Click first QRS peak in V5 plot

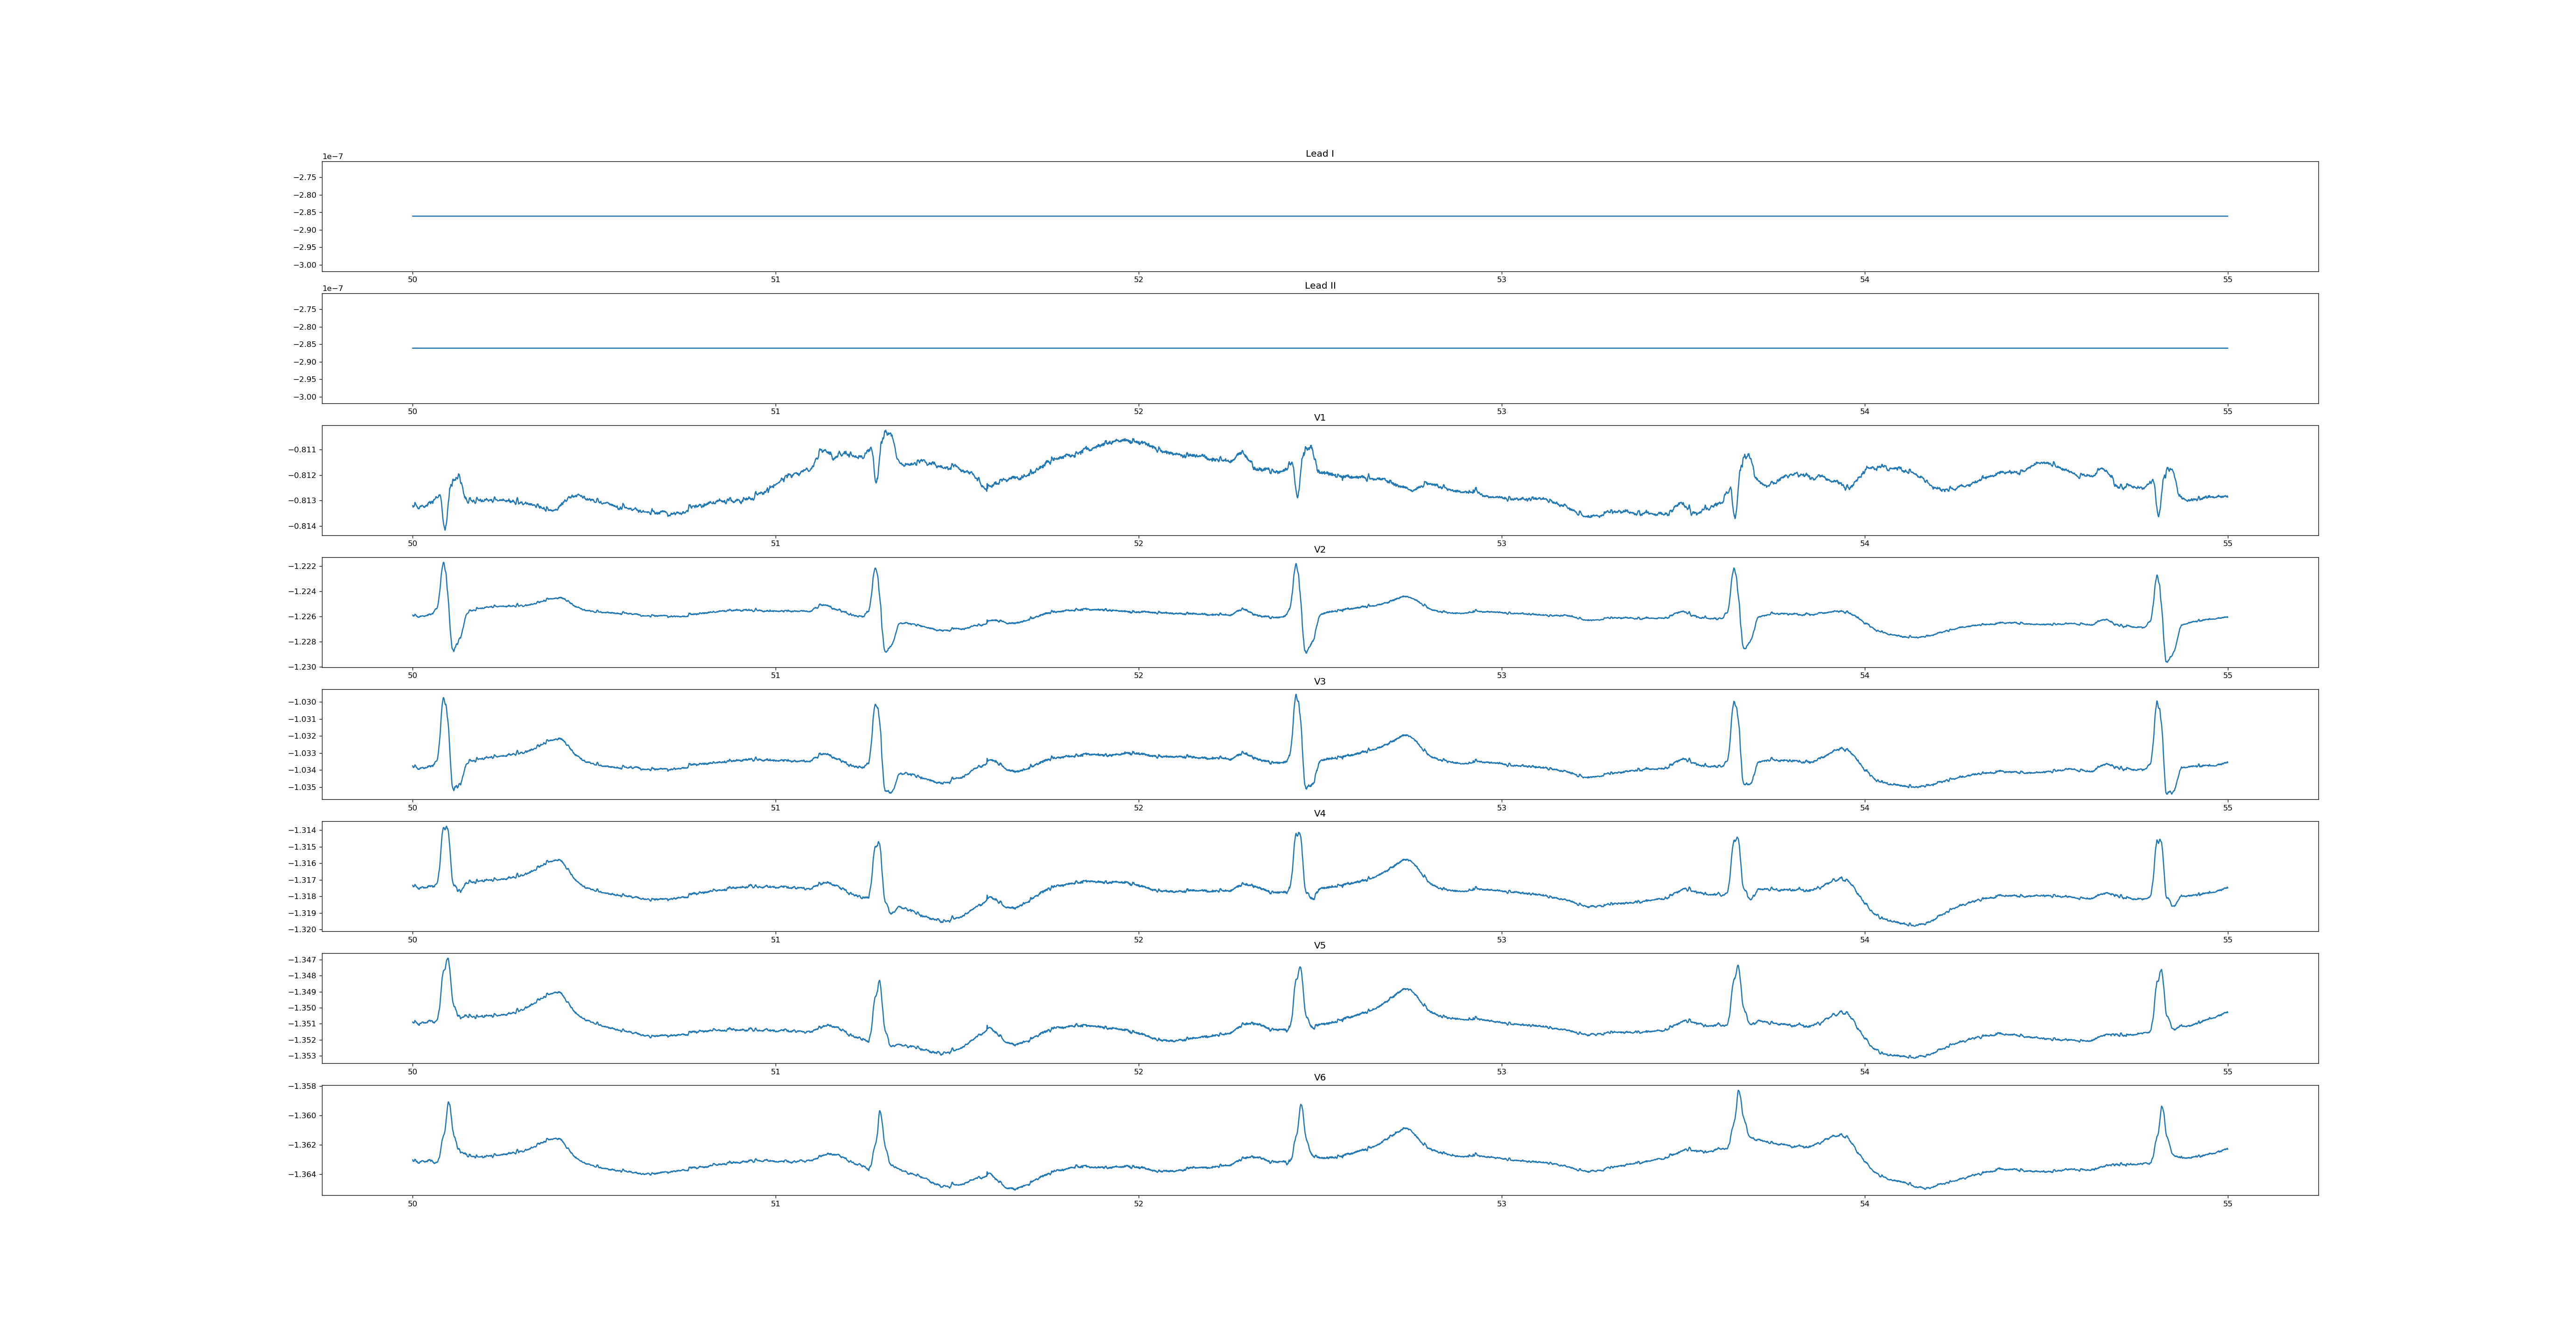(x=447, y=959)
